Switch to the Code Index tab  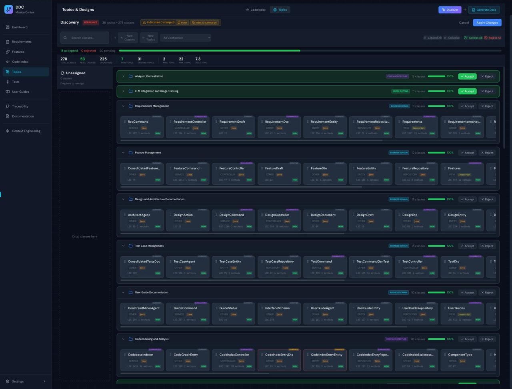pyautogui.click(x=255, y=10)
